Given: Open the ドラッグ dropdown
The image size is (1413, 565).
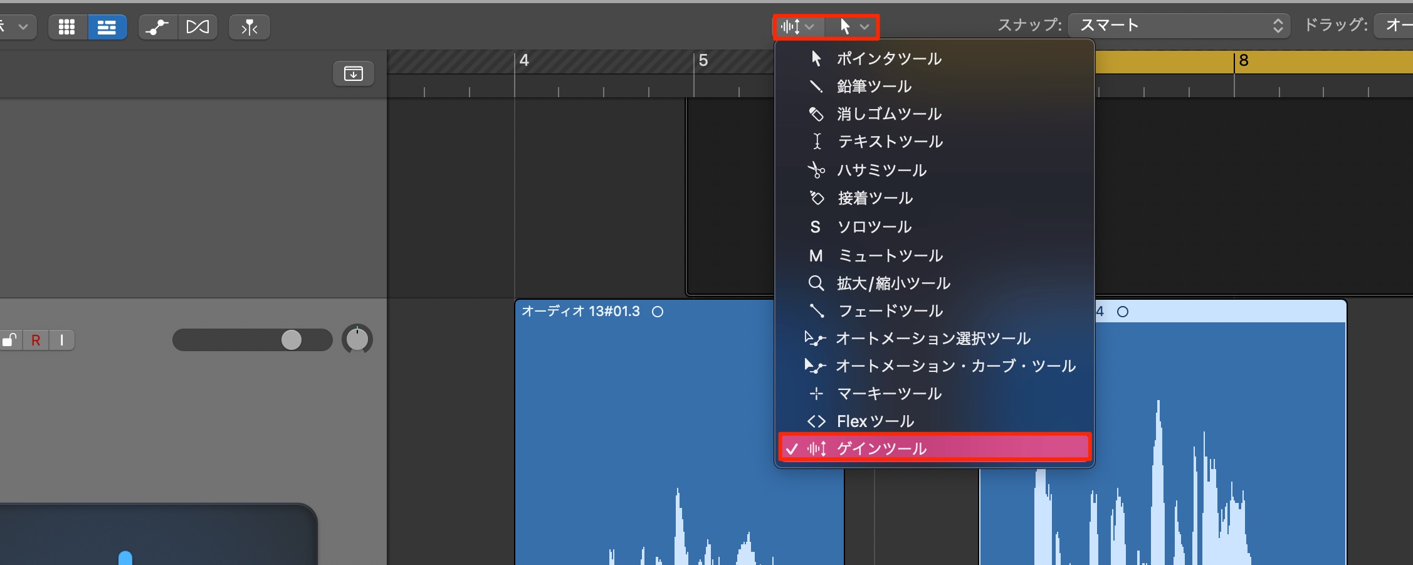Looking at the screenshot, I should pyautogui.click(x=1394, y=26).
